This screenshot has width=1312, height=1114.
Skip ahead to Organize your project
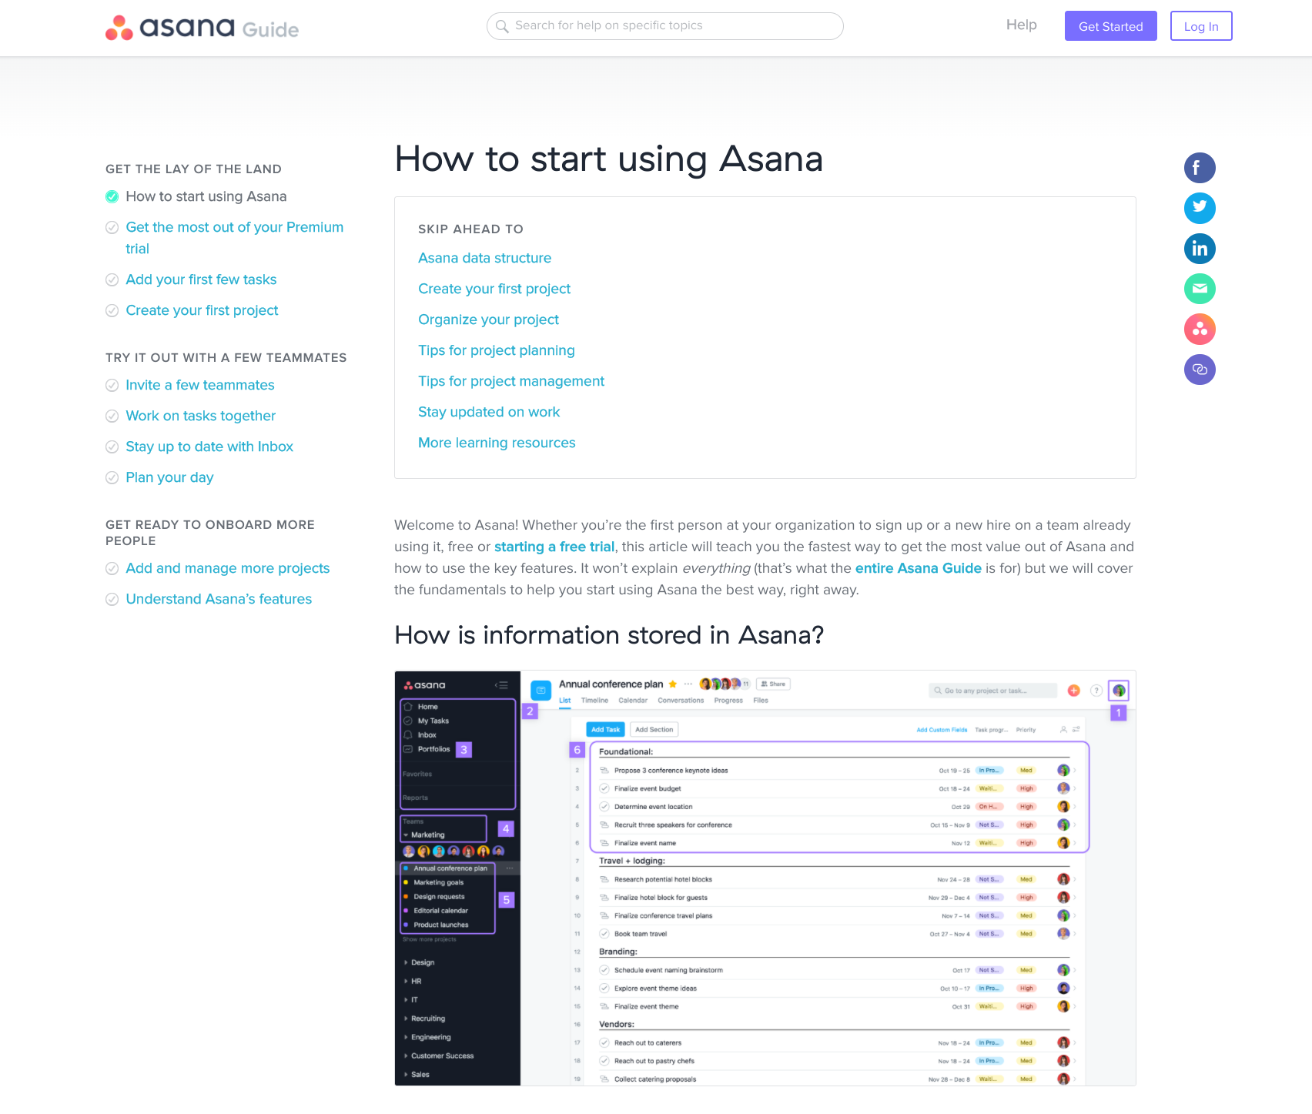coord(488,319)
